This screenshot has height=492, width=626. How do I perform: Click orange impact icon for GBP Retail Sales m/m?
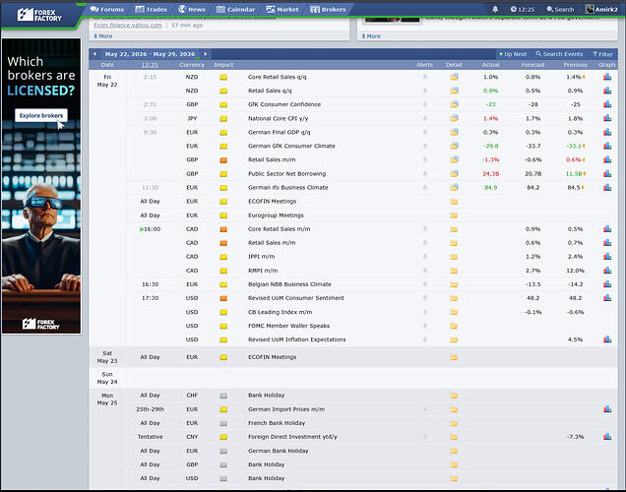[223, 160]
